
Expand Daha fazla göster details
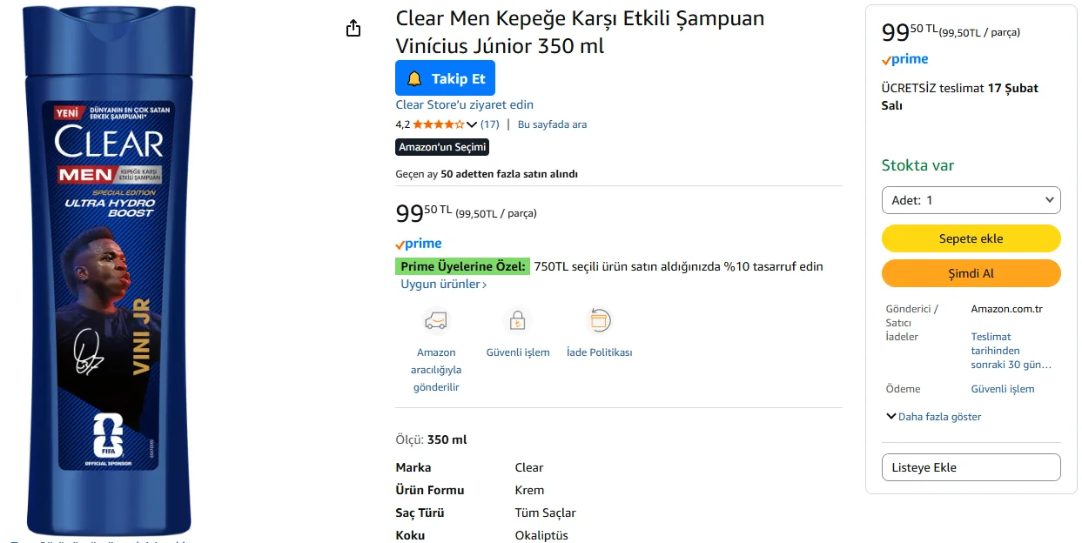(x=933, y=417)
